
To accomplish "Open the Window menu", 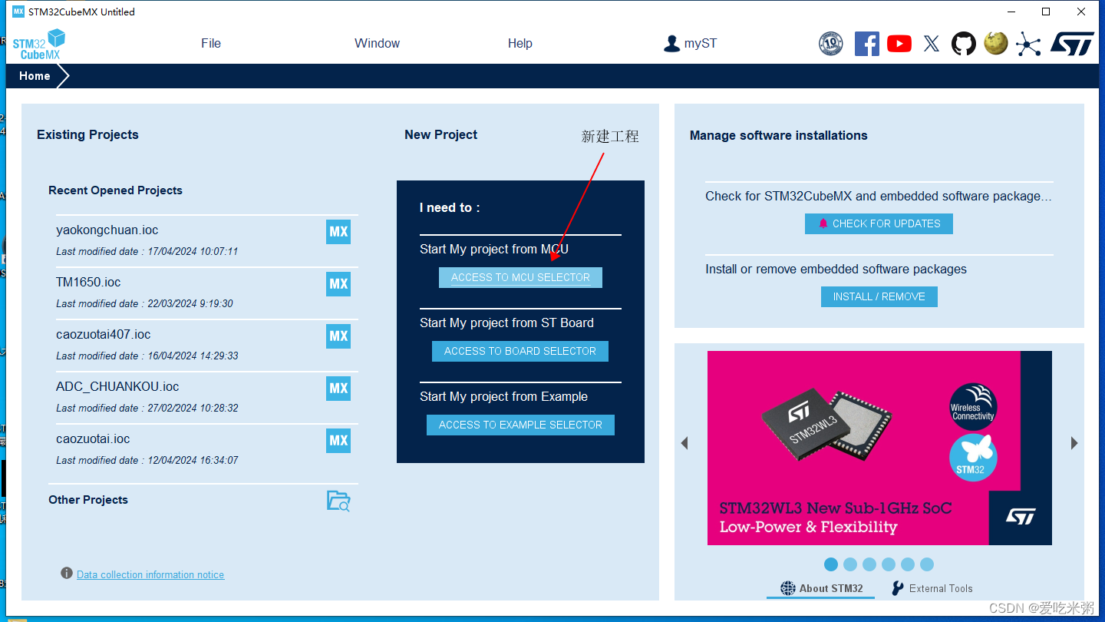I will 377,44.
